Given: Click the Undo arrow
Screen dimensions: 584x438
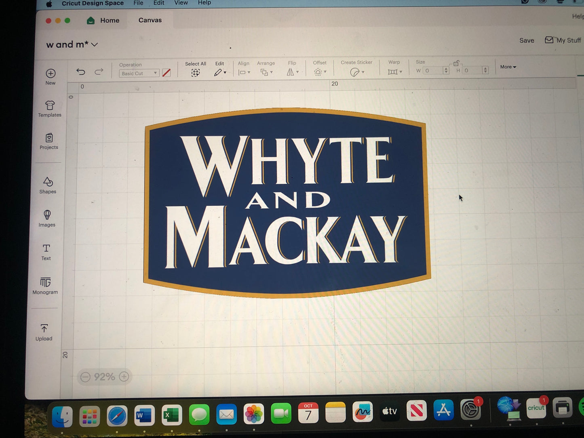Looking at the screenshot, I should tap(80, 72).
